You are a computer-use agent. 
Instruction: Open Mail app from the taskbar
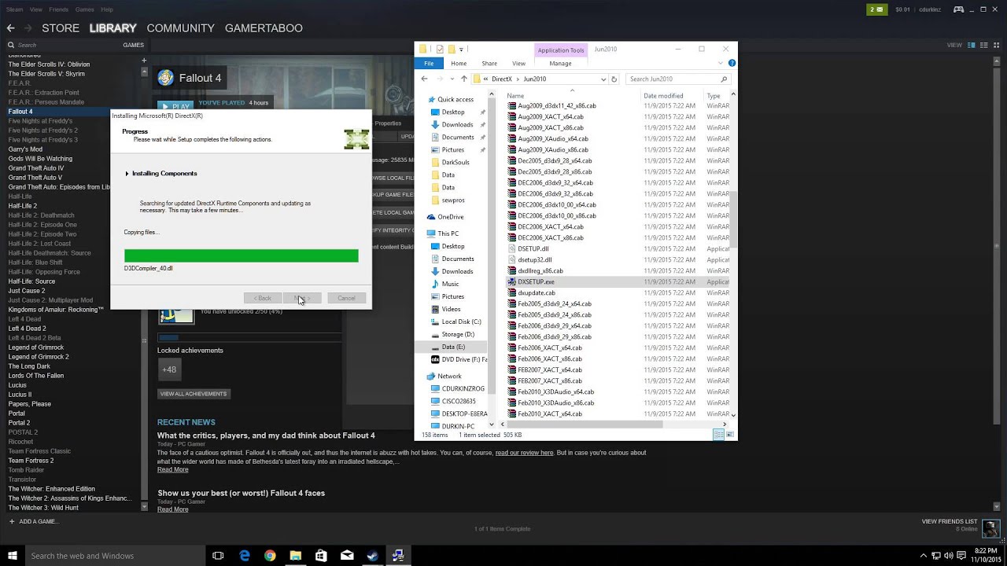347,556
